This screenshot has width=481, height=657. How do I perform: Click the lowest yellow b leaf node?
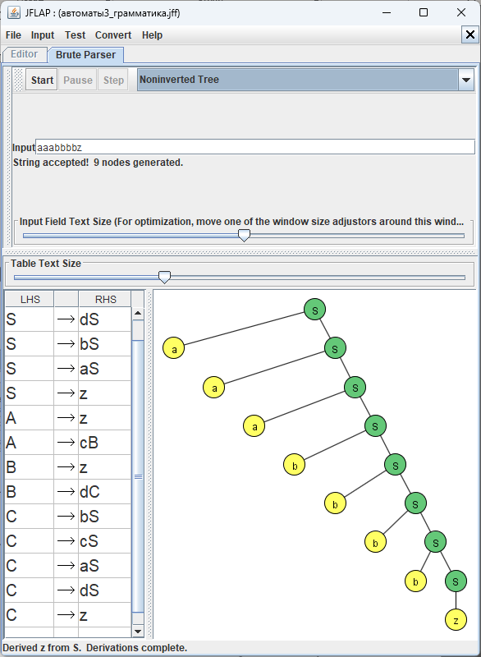pyautogui.click(x=415, y=581)
